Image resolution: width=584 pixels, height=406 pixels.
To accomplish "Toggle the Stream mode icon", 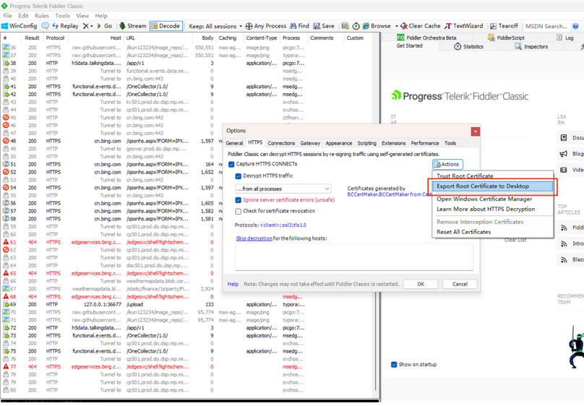I will click(x=123, y=26).
